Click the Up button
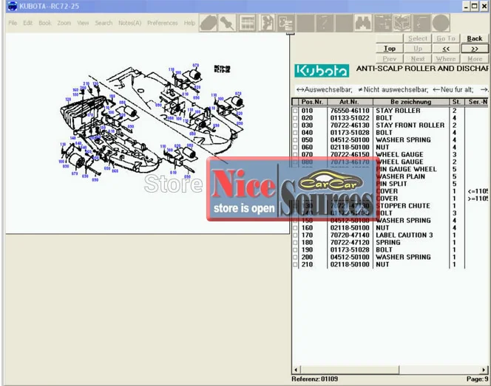Screen dimensions: 491x386 click(x=418, y=49)
